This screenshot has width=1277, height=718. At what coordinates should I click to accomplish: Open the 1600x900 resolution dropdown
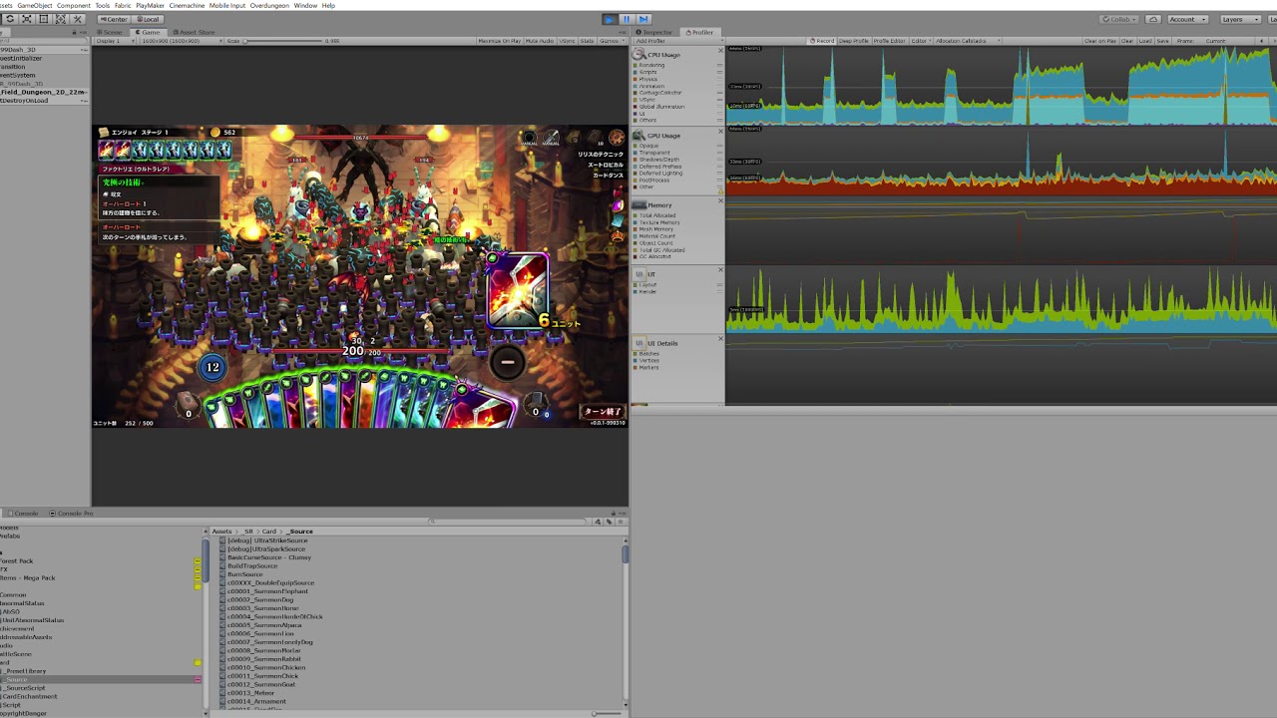pyautogui.click(x=181, y=41)
